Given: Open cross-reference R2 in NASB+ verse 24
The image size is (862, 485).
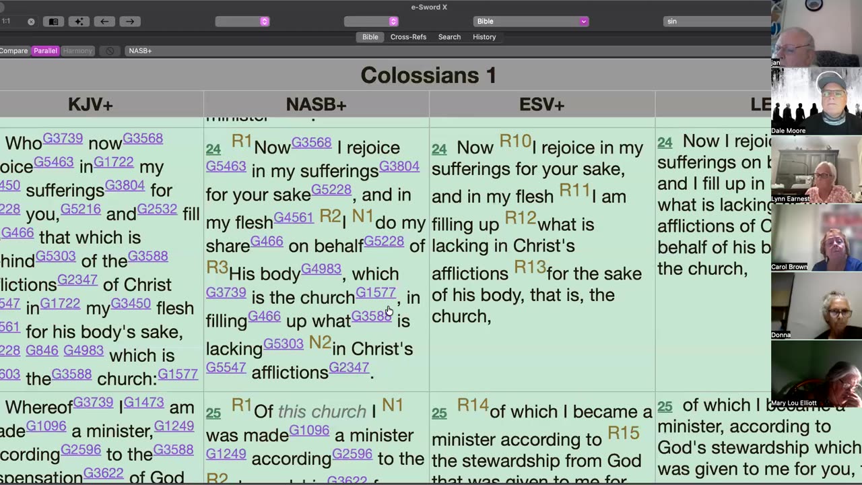Looking at the screenshot, I should 330,216.
